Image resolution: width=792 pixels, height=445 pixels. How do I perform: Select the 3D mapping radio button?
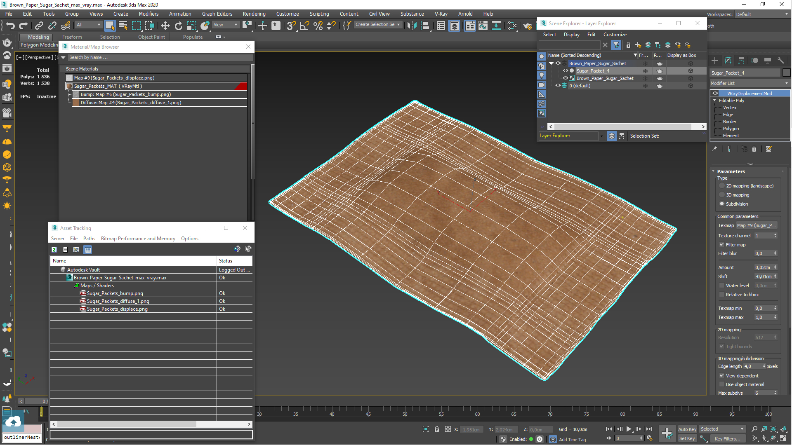pos(722,195)
